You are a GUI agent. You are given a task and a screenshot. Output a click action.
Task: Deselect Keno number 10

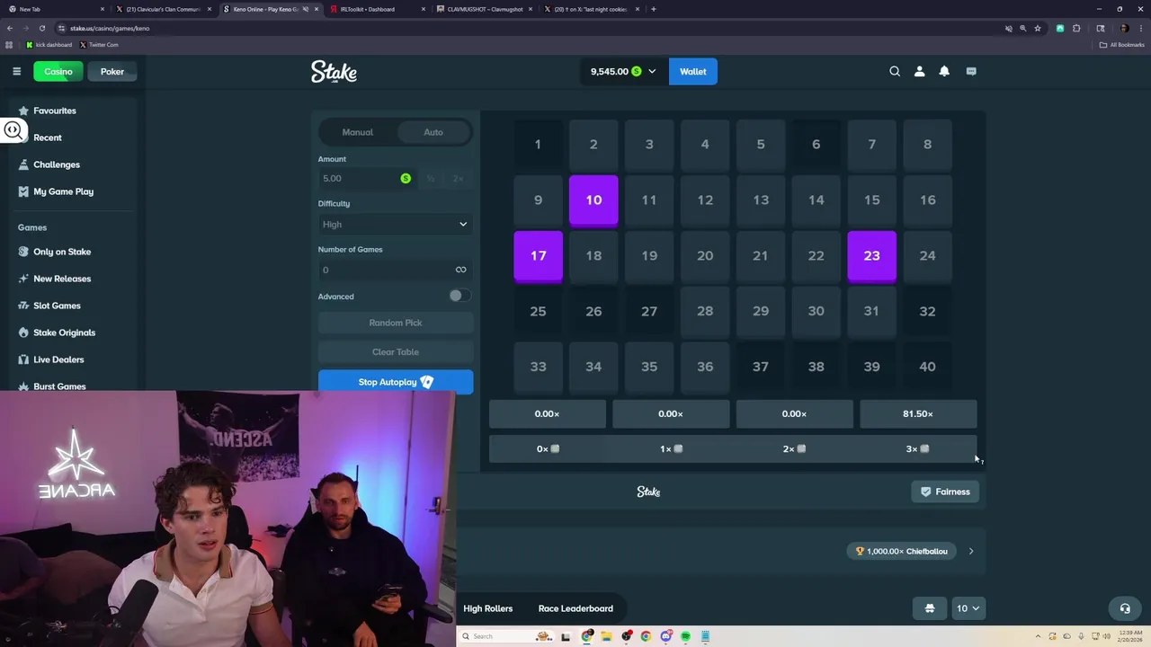(593, 200)
